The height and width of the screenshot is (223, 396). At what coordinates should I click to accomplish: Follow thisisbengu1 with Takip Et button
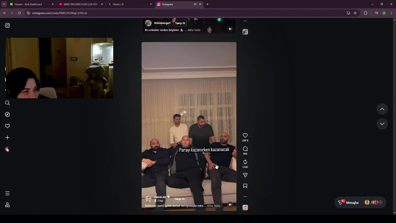180,23
